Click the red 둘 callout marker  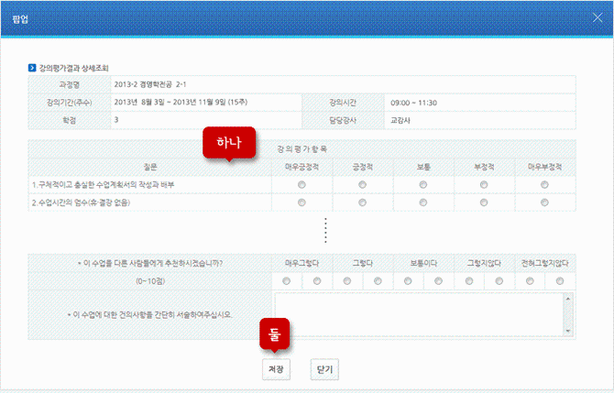pos(275,335)
